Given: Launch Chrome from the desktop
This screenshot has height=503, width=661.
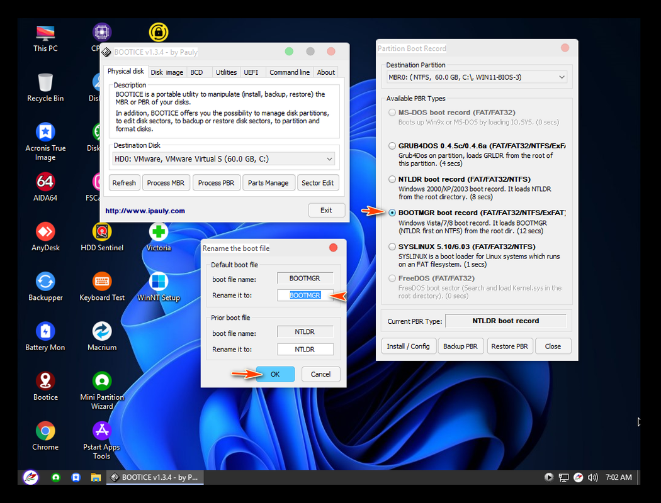Looking at the screenshot, I should (45, 436).
